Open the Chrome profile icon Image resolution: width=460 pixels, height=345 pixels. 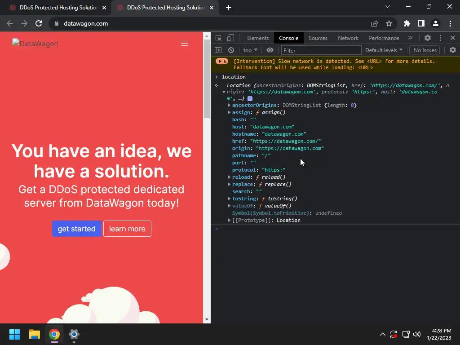436,23
